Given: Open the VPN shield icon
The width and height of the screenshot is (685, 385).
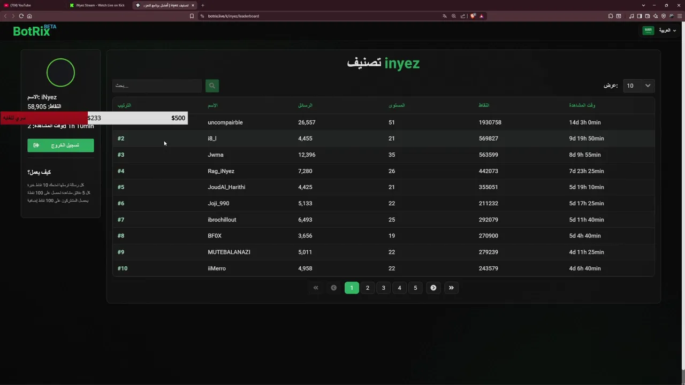Looking at the screenshot, I should [664, 16].
